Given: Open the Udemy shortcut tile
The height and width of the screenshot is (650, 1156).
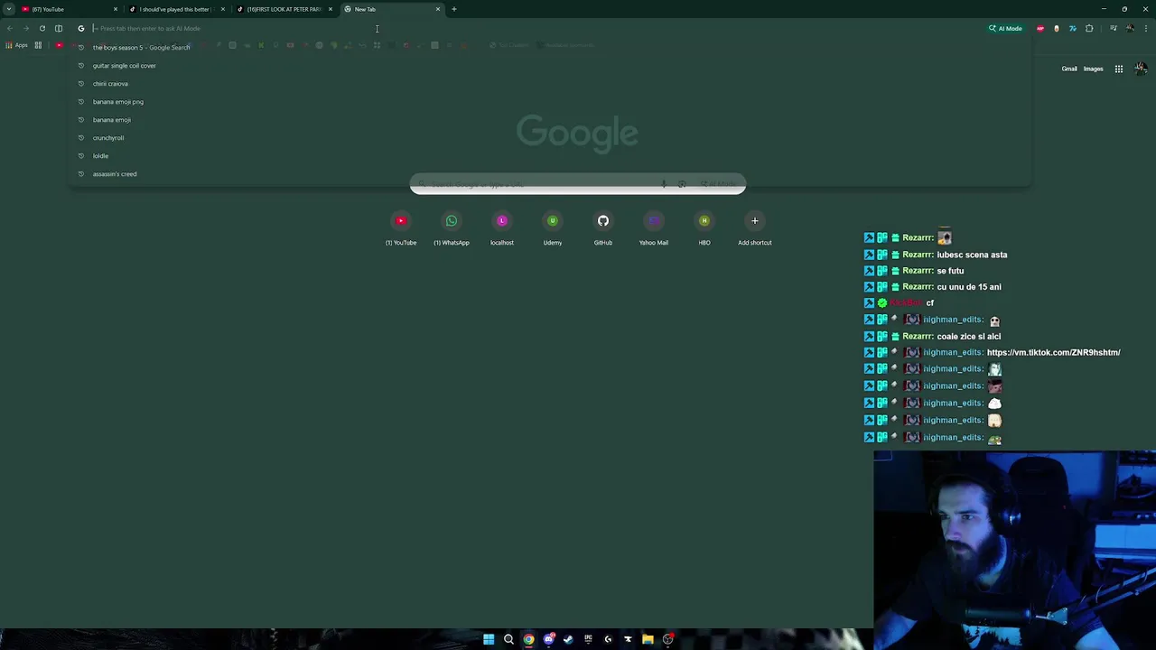Looking at the screenshot, I should point(553,228).
